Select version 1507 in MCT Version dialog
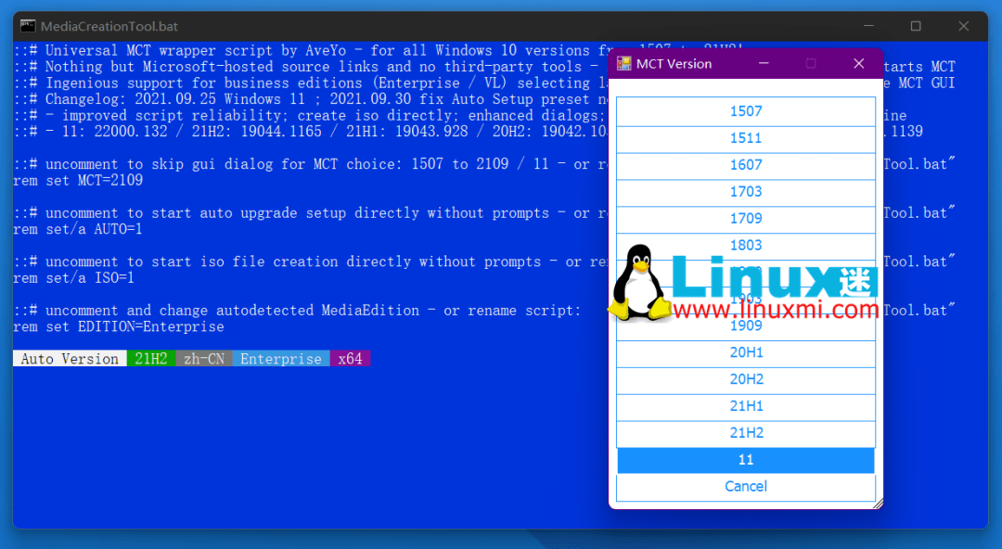The height and width of the screenshot is (549, 1002). coord(746,111)
